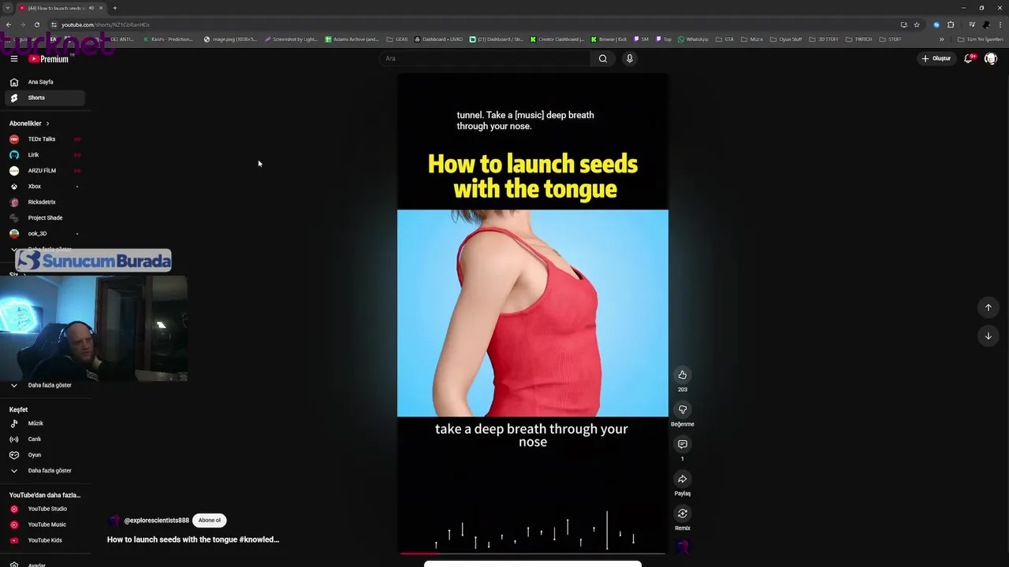The width and height of the screenshot is (1009, 567).
Task: Click the search magnifier button
Action: (x=603, y=58)
